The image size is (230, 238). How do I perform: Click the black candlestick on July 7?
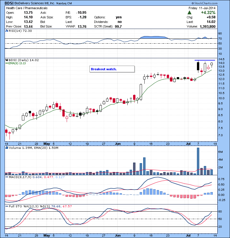198,66
